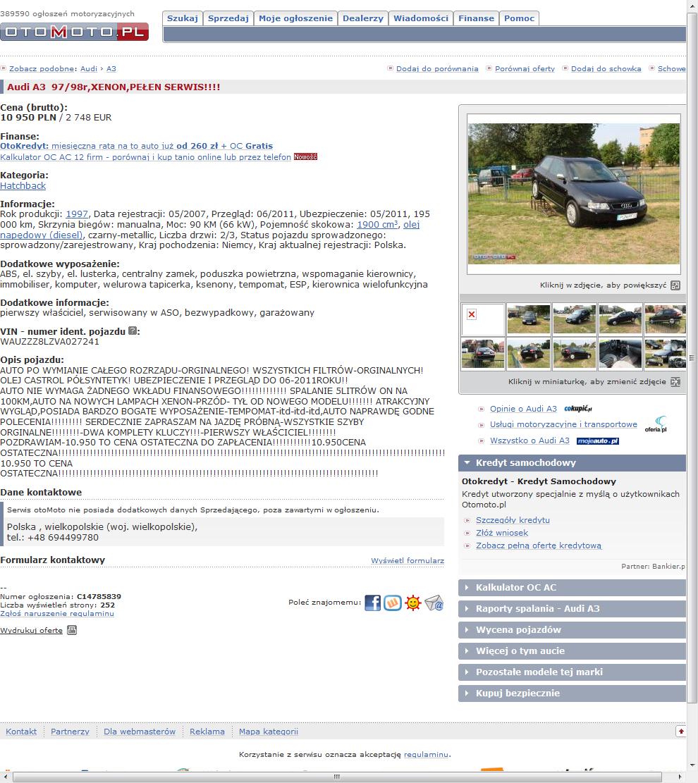Click Wyświetl formularz link
The height and width of the screenshot is (783, 698).
pos(408,561)
